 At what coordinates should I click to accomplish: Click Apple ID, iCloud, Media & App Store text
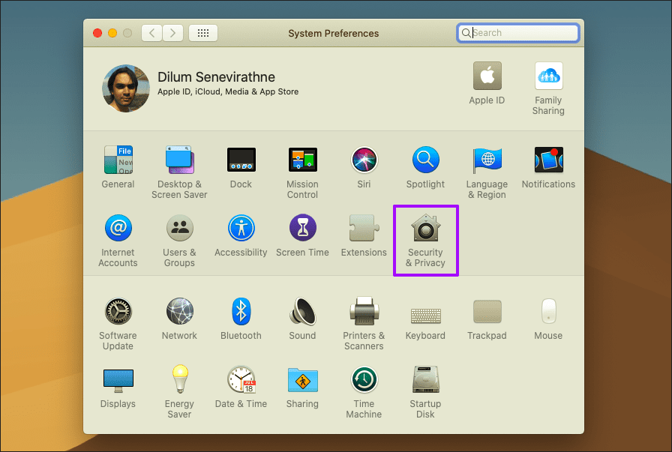click(x=228, y=91)
